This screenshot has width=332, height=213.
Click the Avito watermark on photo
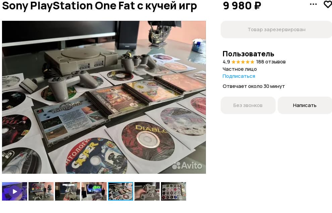(187, 165)
